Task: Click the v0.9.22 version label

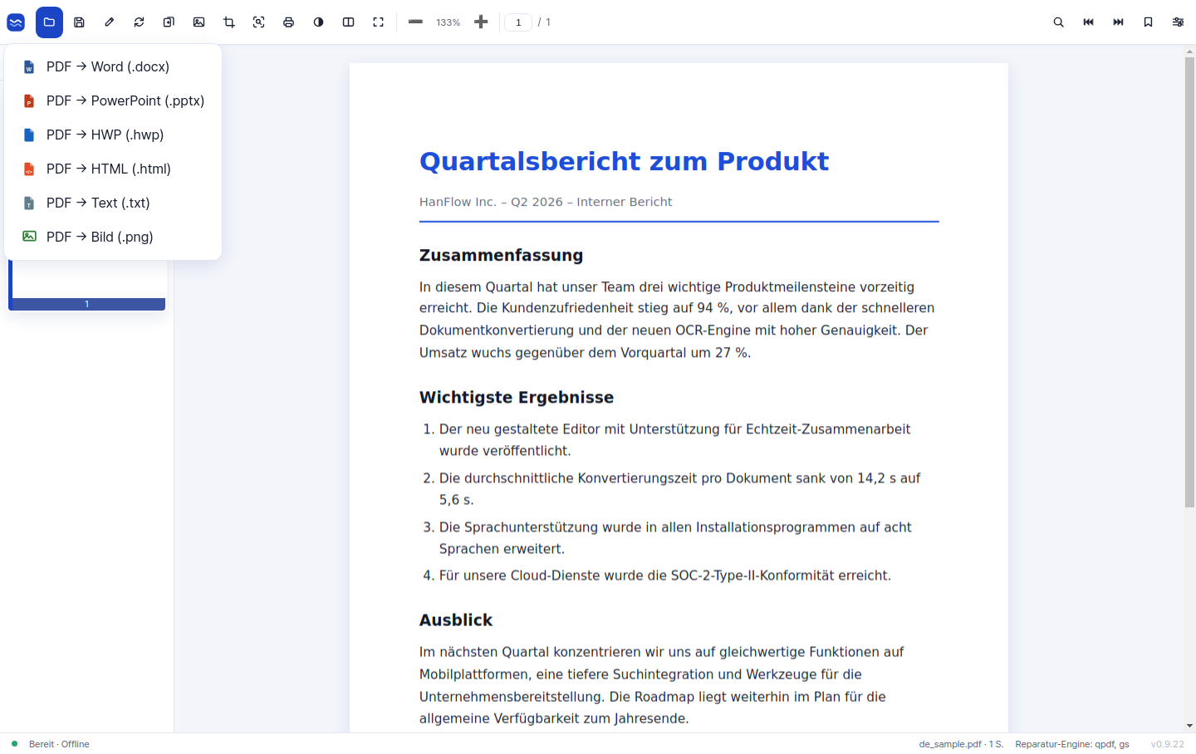Action: (x=1168, y=744)
